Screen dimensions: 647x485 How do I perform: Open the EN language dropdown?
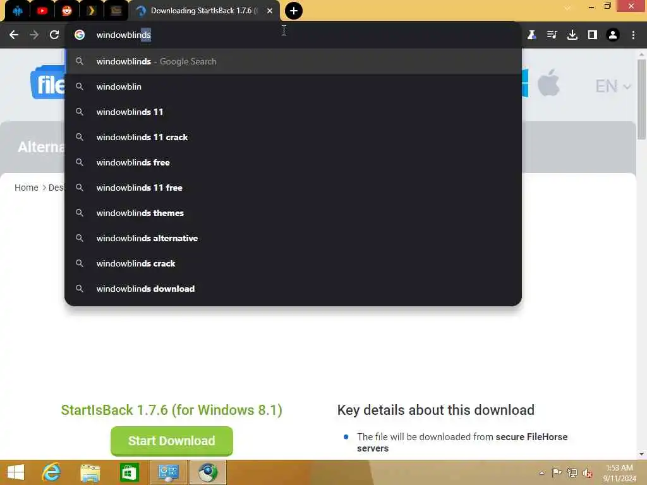coord(613,86)
